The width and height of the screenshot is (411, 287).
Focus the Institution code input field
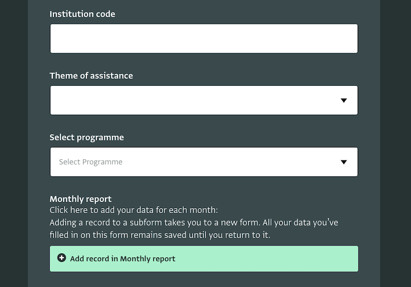pos(204,38)
